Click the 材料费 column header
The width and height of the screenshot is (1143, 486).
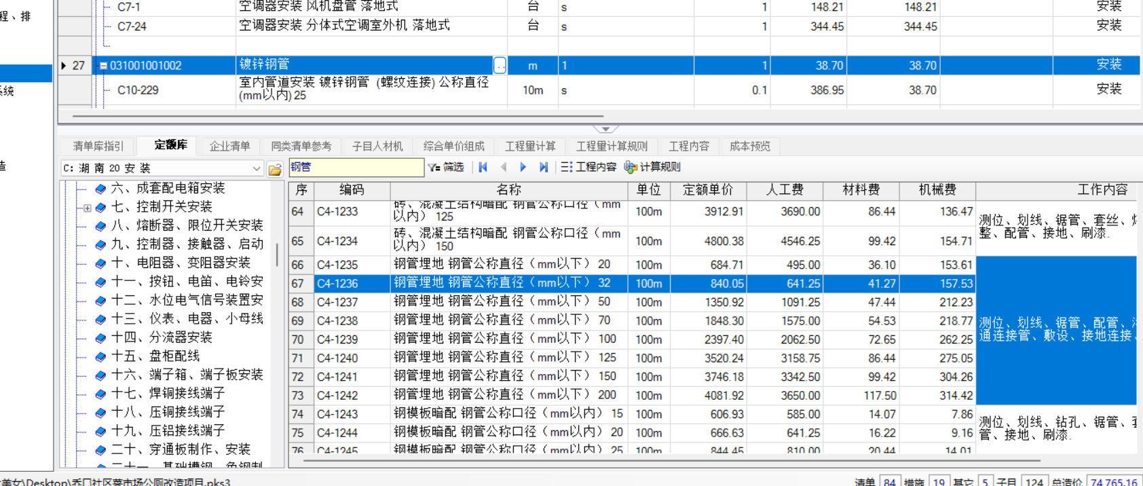861,190
